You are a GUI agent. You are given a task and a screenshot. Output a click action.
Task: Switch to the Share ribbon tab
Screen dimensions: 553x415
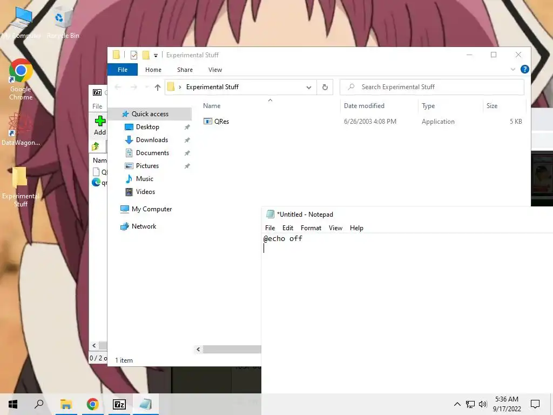[x=185, y=70]
